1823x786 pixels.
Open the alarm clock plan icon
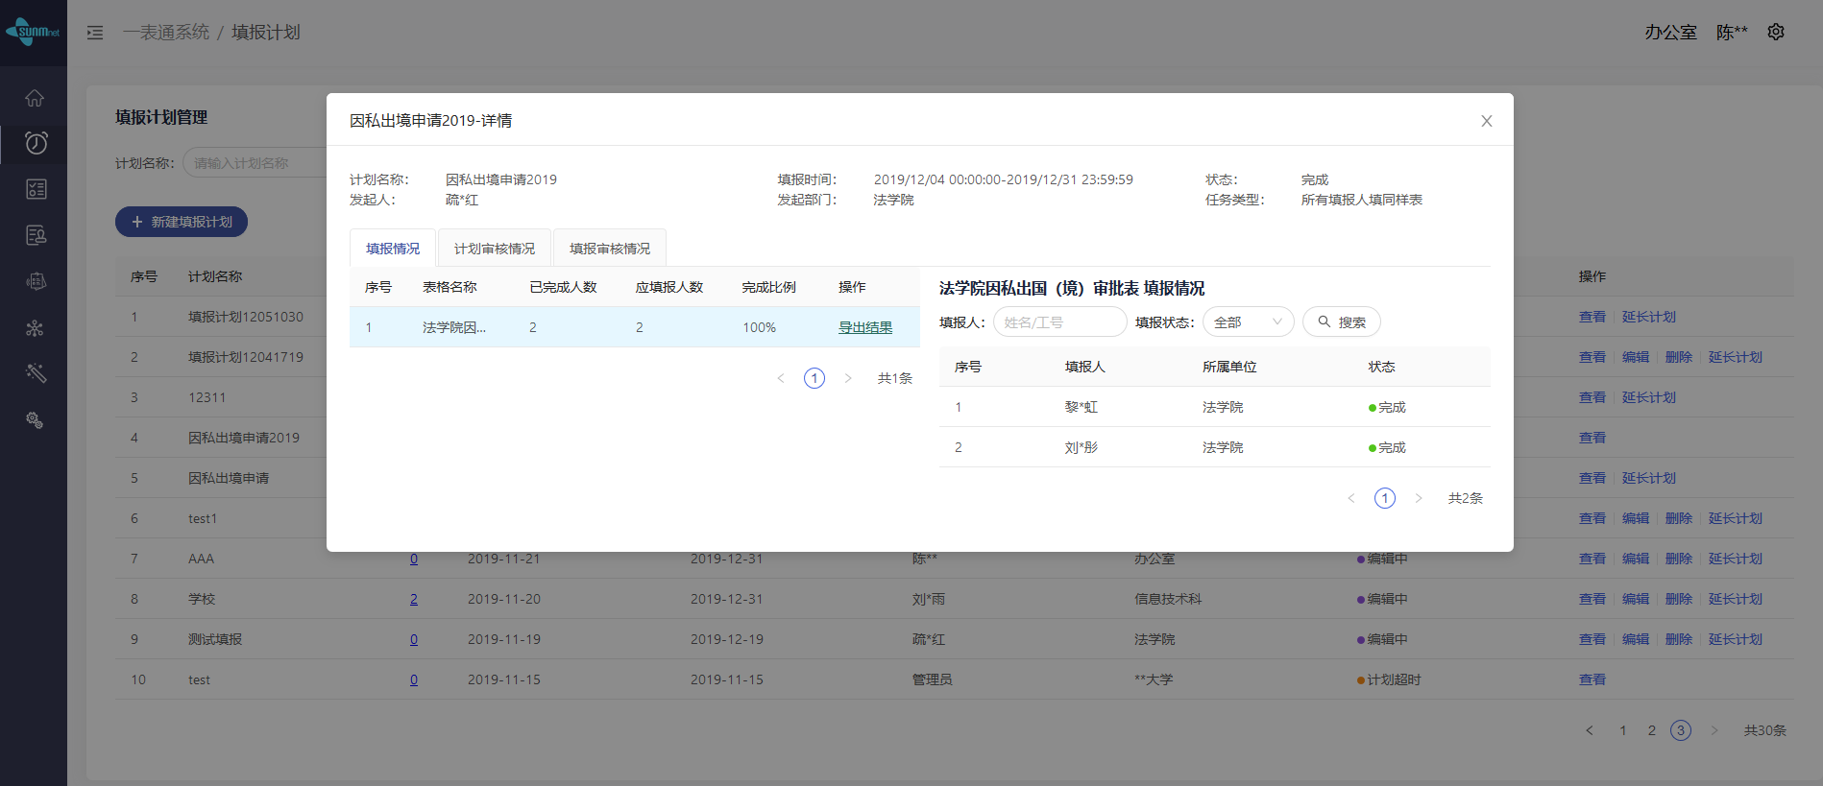pos(36,144)
